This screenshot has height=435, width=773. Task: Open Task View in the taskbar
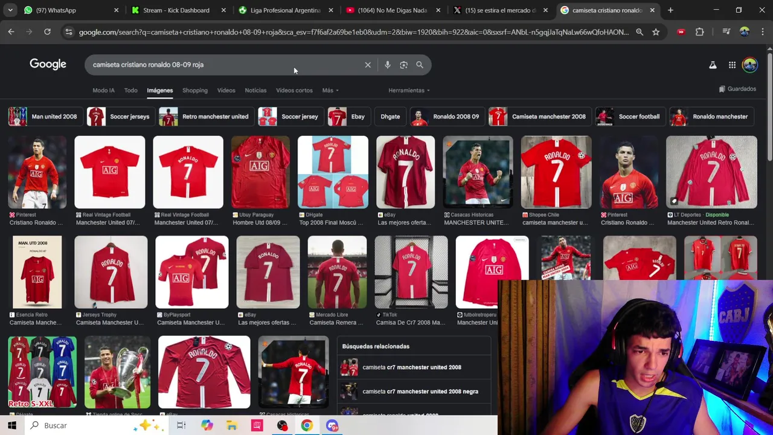point(181,425)
